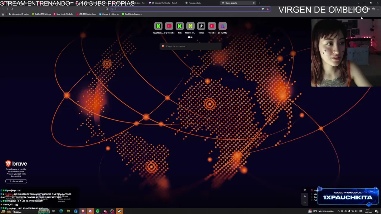
Task: Show the bookmarks apps grid icon
Action: (x=3, y=14)
